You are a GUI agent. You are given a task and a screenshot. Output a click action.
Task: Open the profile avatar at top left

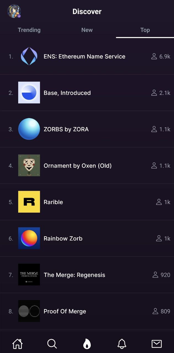coord(14,11)
